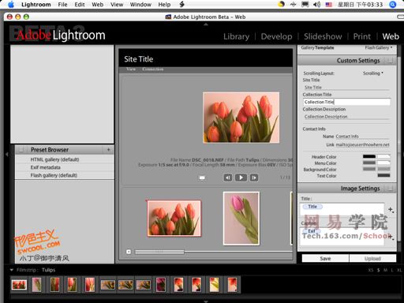This screenshot has height=303, width=404.
Task: Click the Site Title input field
Action: (346, 88)
